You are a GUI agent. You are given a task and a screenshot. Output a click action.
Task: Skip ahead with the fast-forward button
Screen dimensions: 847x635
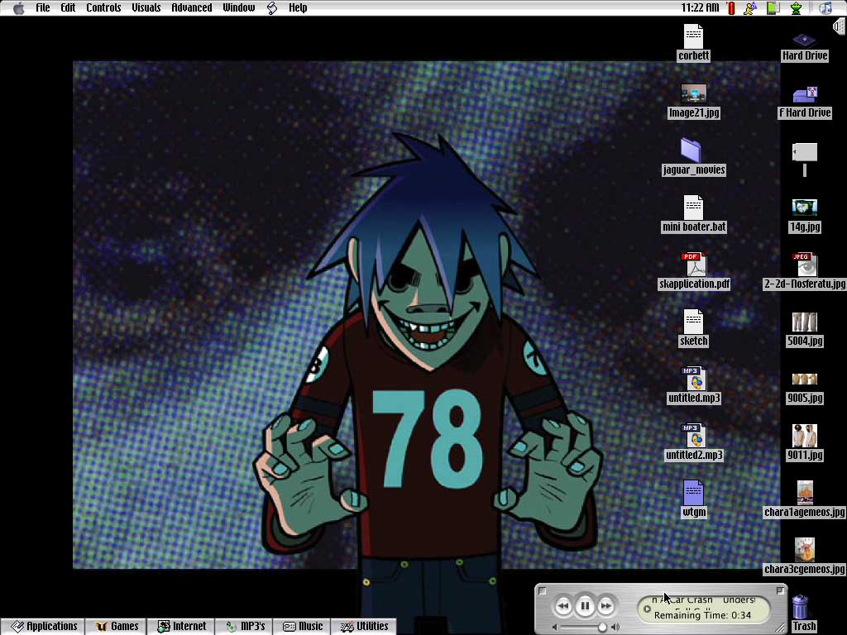click(606, 606)
